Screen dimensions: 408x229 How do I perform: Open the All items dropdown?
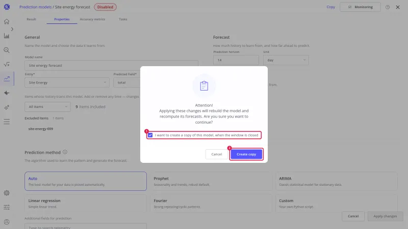[x=47, y=107]
